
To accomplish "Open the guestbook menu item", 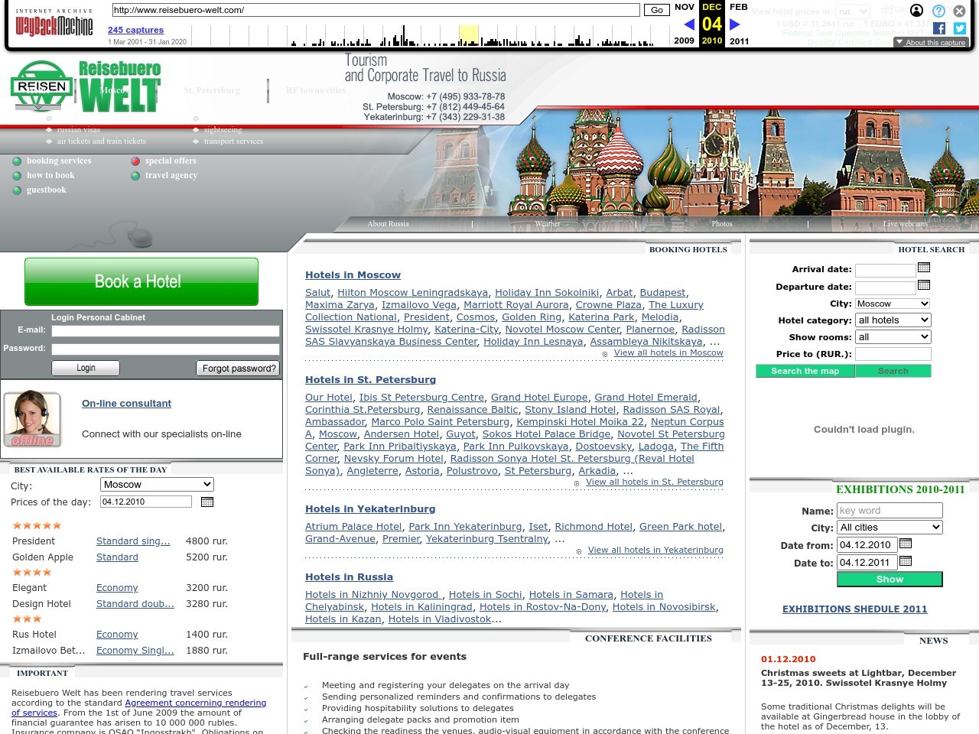I will (x=46, y=190).
